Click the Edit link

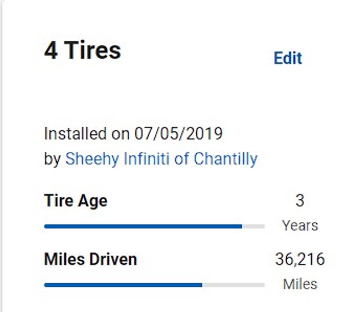(x=288, y=58)
